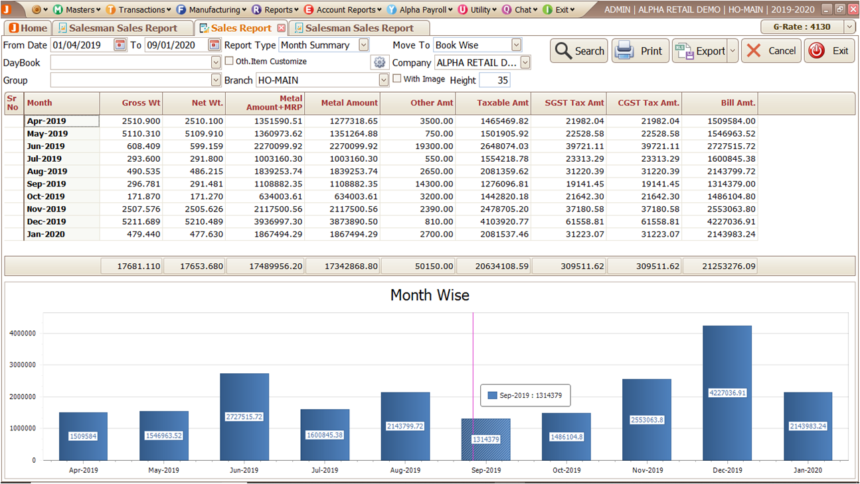
Task: Expand the Branch dropdown
Action: (384, 80)
